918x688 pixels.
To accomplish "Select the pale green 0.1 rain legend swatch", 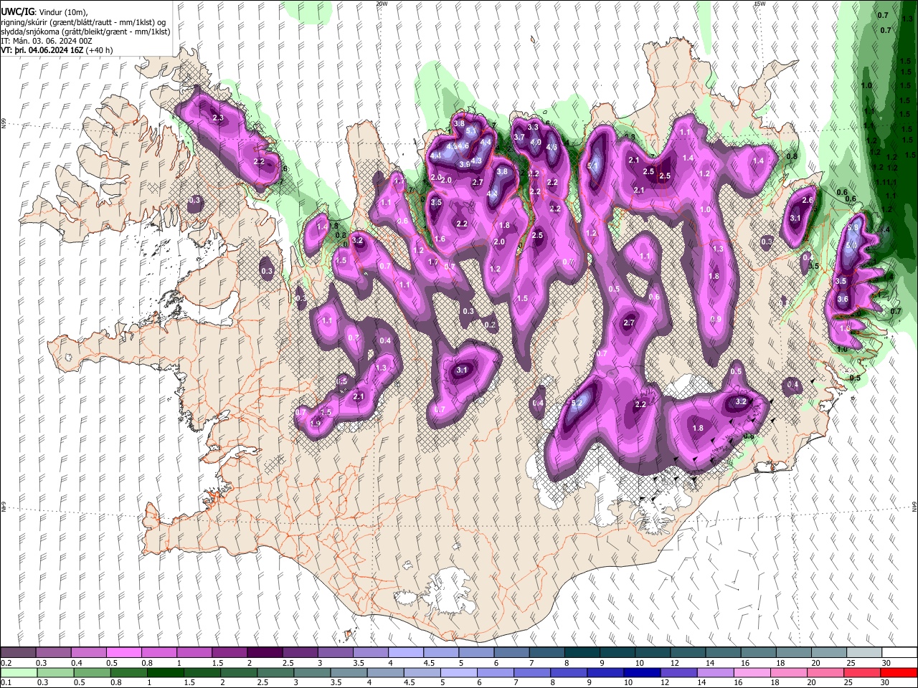I will click(19, 672).
